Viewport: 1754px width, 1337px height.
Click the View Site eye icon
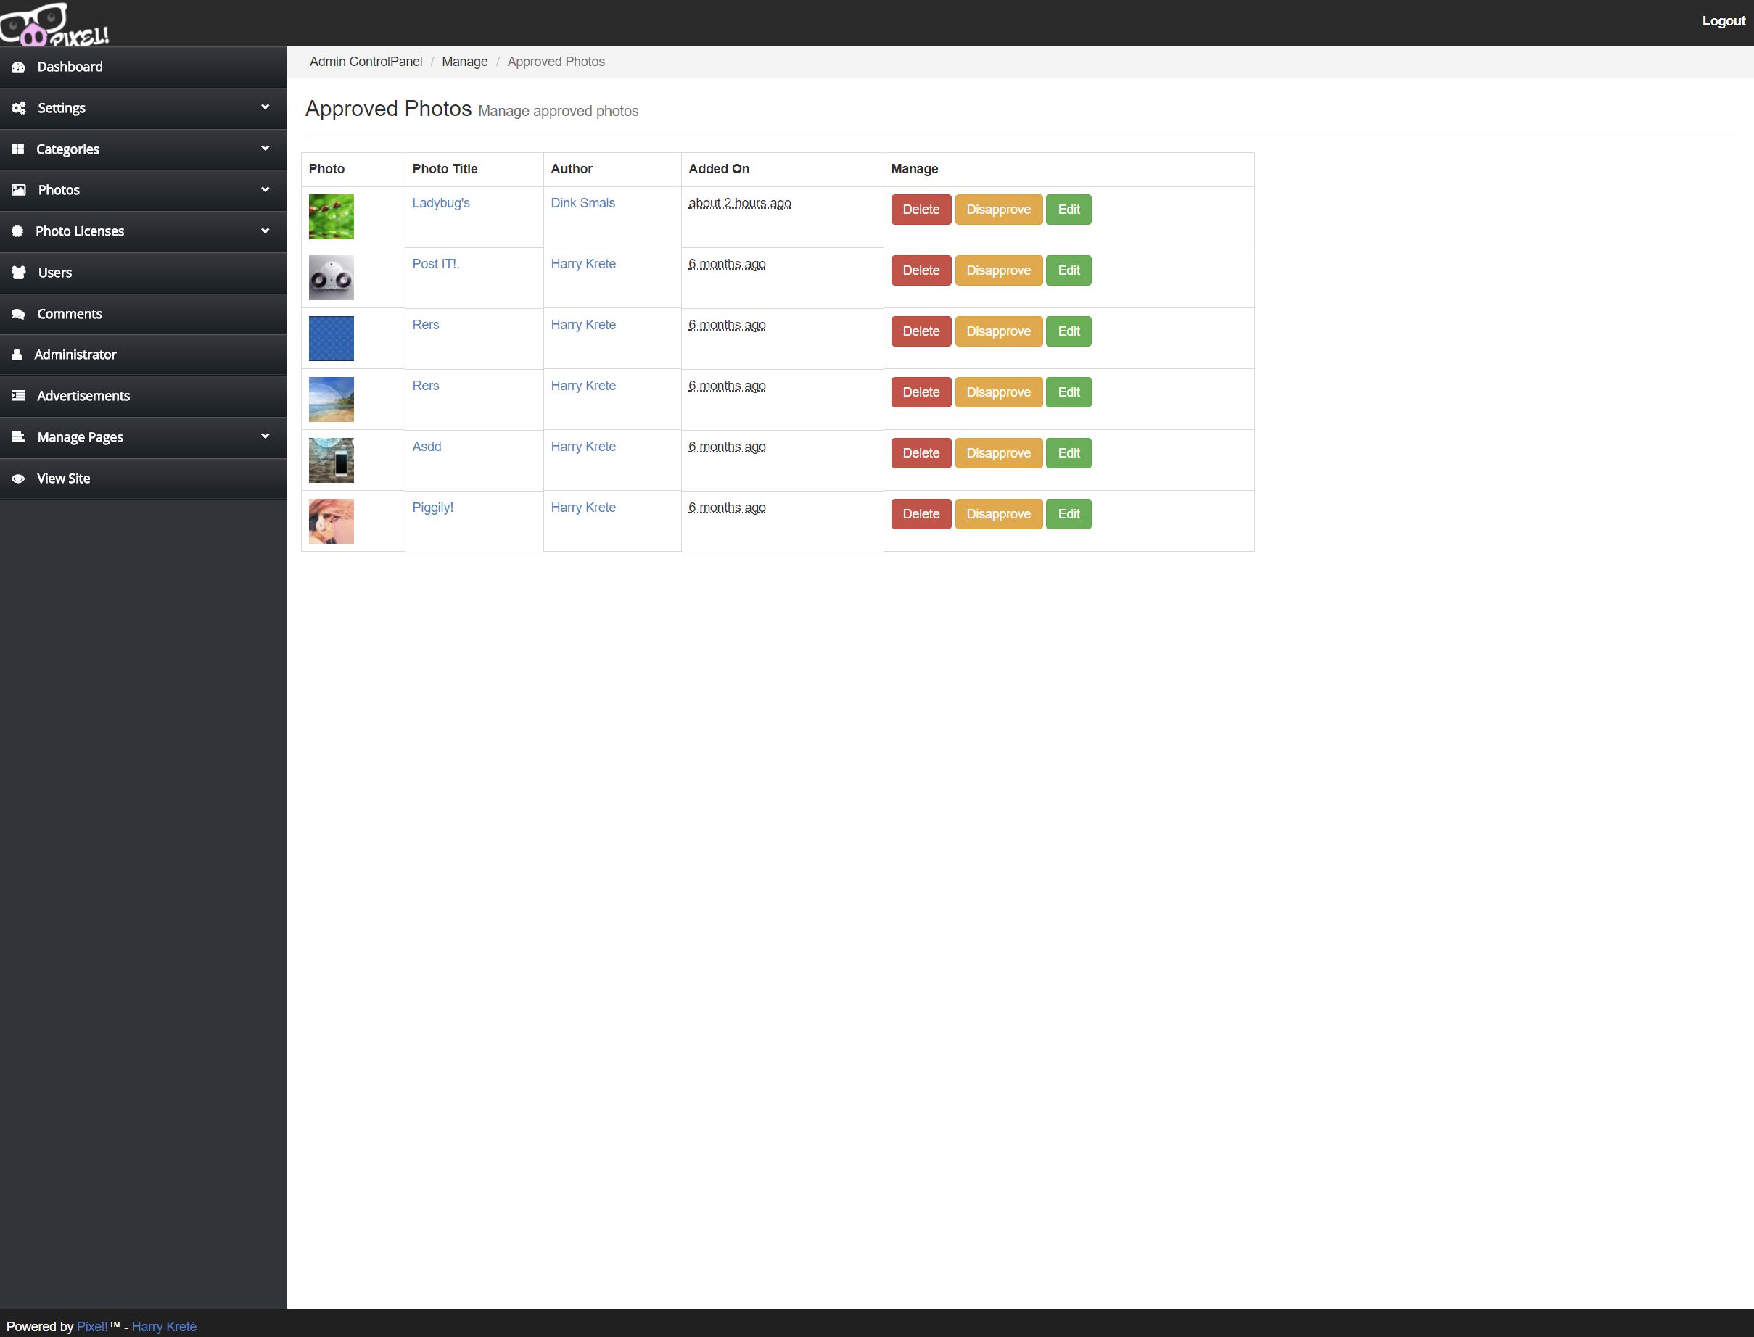click(18, 479)
